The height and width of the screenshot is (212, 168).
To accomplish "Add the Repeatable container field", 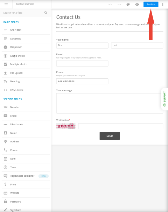I will (26, 176).
